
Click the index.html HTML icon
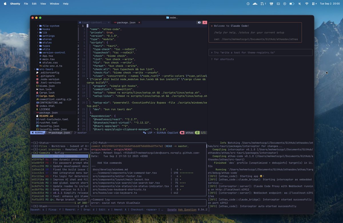[x=37, y=106]
